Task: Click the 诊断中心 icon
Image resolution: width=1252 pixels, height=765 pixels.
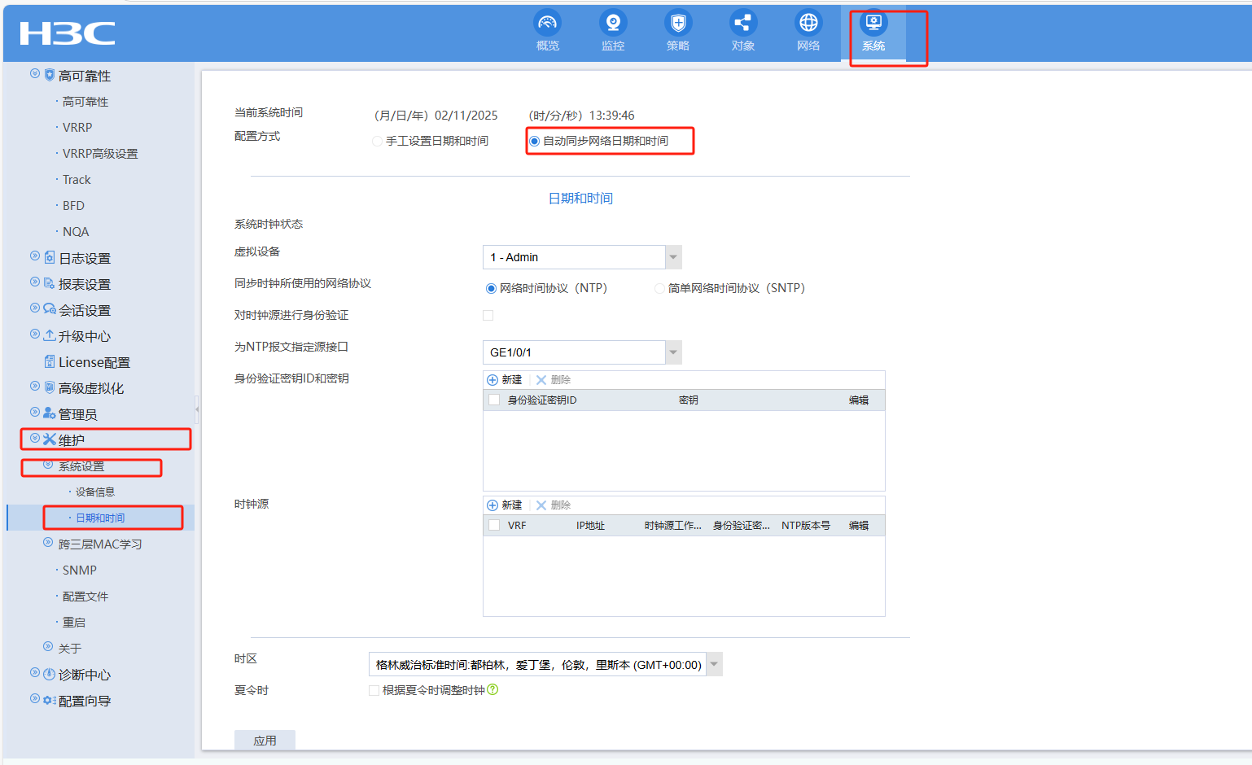Action: click(x=50, y=675)
